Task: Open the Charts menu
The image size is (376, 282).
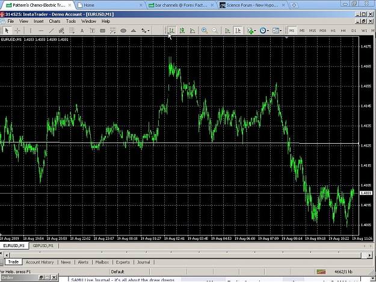Action: click(x=55, y=21)
